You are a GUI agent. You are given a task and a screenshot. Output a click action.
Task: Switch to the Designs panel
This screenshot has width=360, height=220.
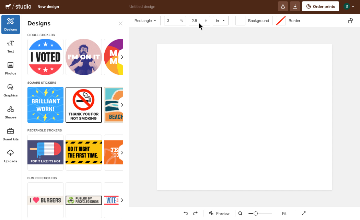coord(10,24)
